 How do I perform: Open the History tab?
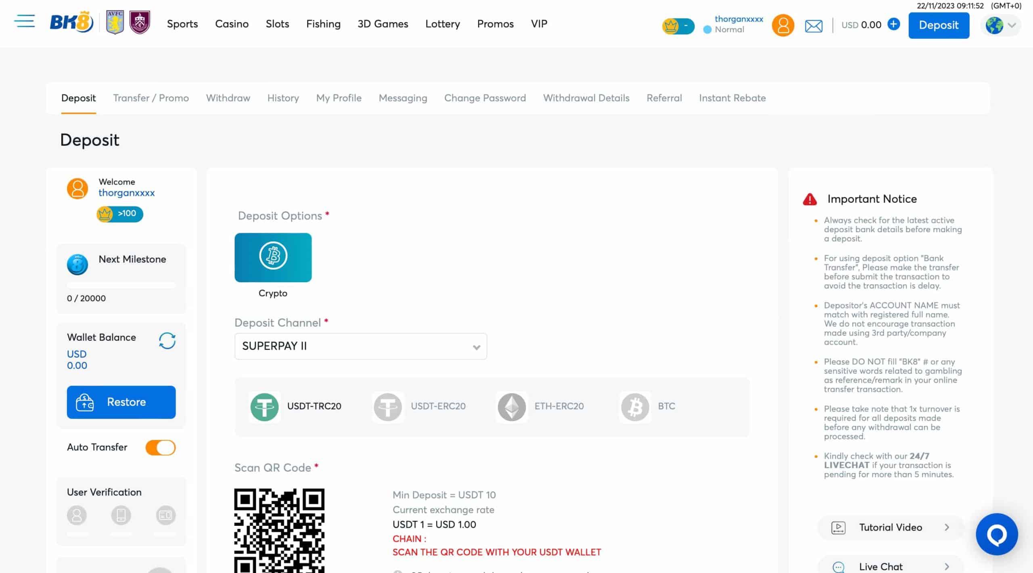(283, 98)
